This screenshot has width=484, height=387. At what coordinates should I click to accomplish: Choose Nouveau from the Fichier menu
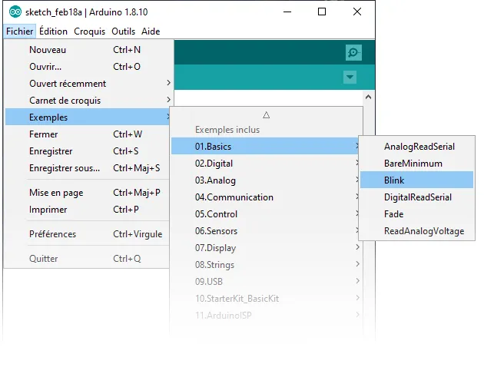pos(88,50)
